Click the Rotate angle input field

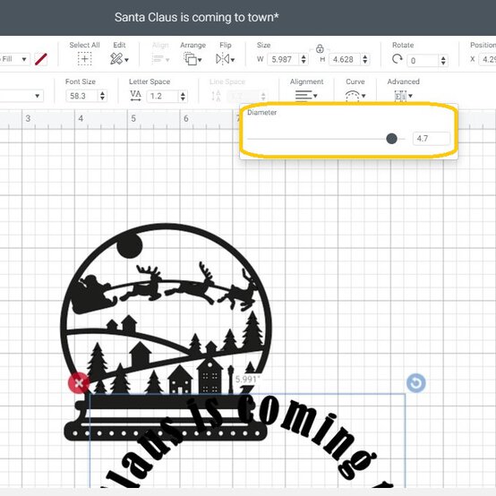point(423,60)
